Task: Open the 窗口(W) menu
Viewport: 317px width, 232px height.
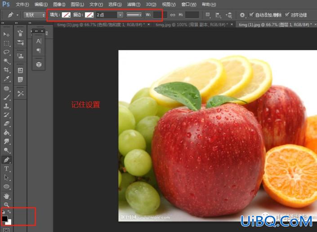Action: pyautogui.click(x=189, y=4)
